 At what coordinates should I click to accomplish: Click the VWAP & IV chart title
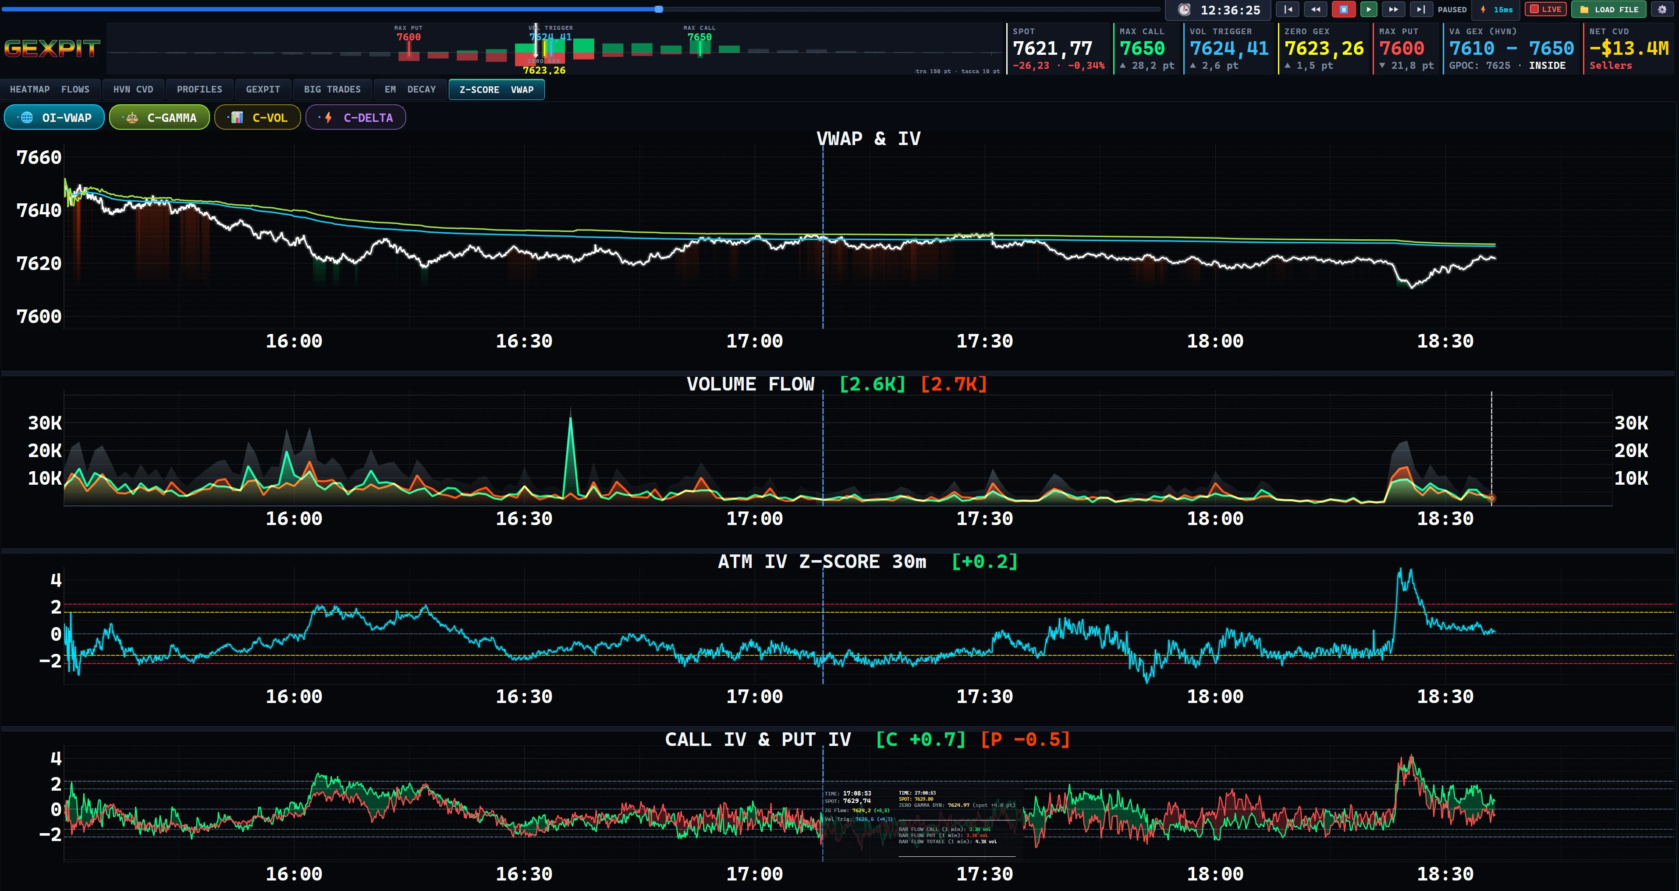(868, 138)
